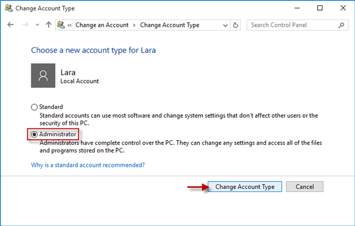This screenshot has width=355, height=226.
Task: Click the 'Local Account' text under Lara
Action: click(79, 81)
